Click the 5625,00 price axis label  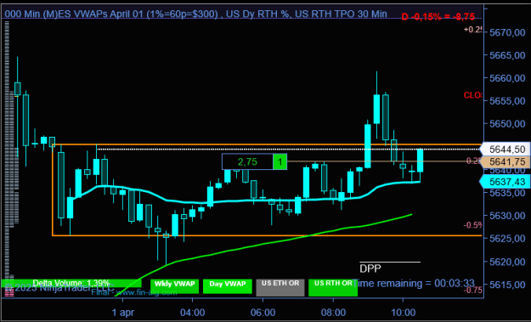click(x=507, y=239)
